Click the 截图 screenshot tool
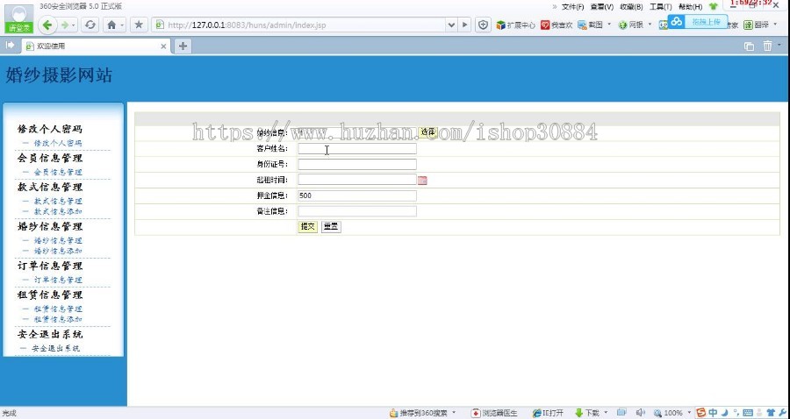Screen dimensions: 790x419 [x=591, y=25]
